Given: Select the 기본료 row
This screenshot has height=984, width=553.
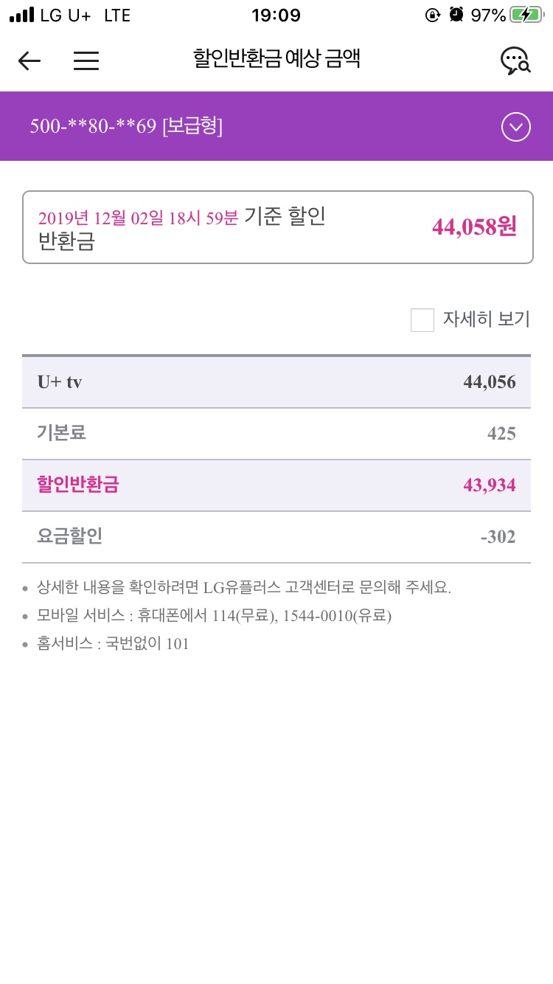Looking at the screenshot, I should coord(276,434).
